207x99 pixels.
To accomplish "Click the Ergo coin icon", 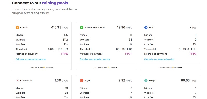I will click(82, 81).
